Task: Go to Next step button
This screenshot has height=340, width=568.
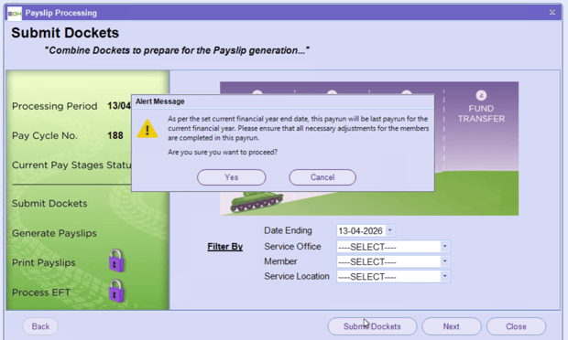Action: (x=452, y=326)
